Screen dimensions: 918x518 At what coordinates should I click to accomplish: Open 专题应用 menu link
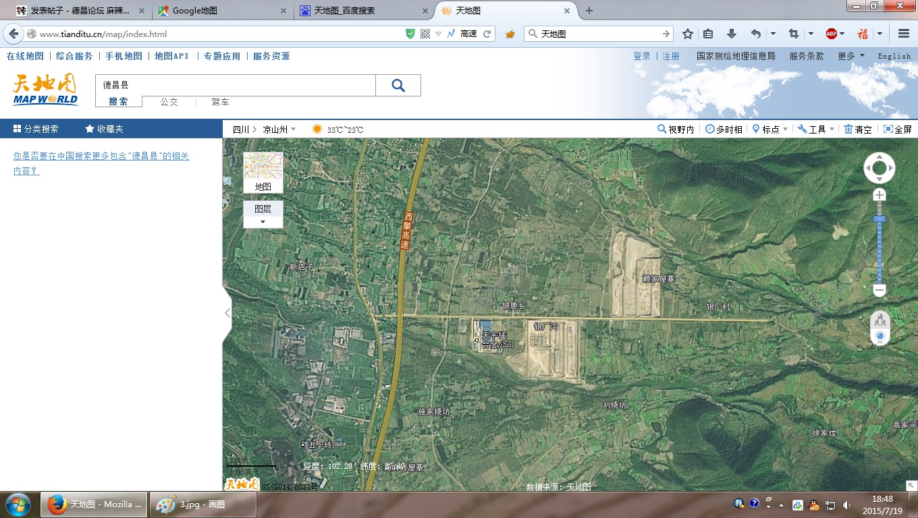click(x=222, y=56)
